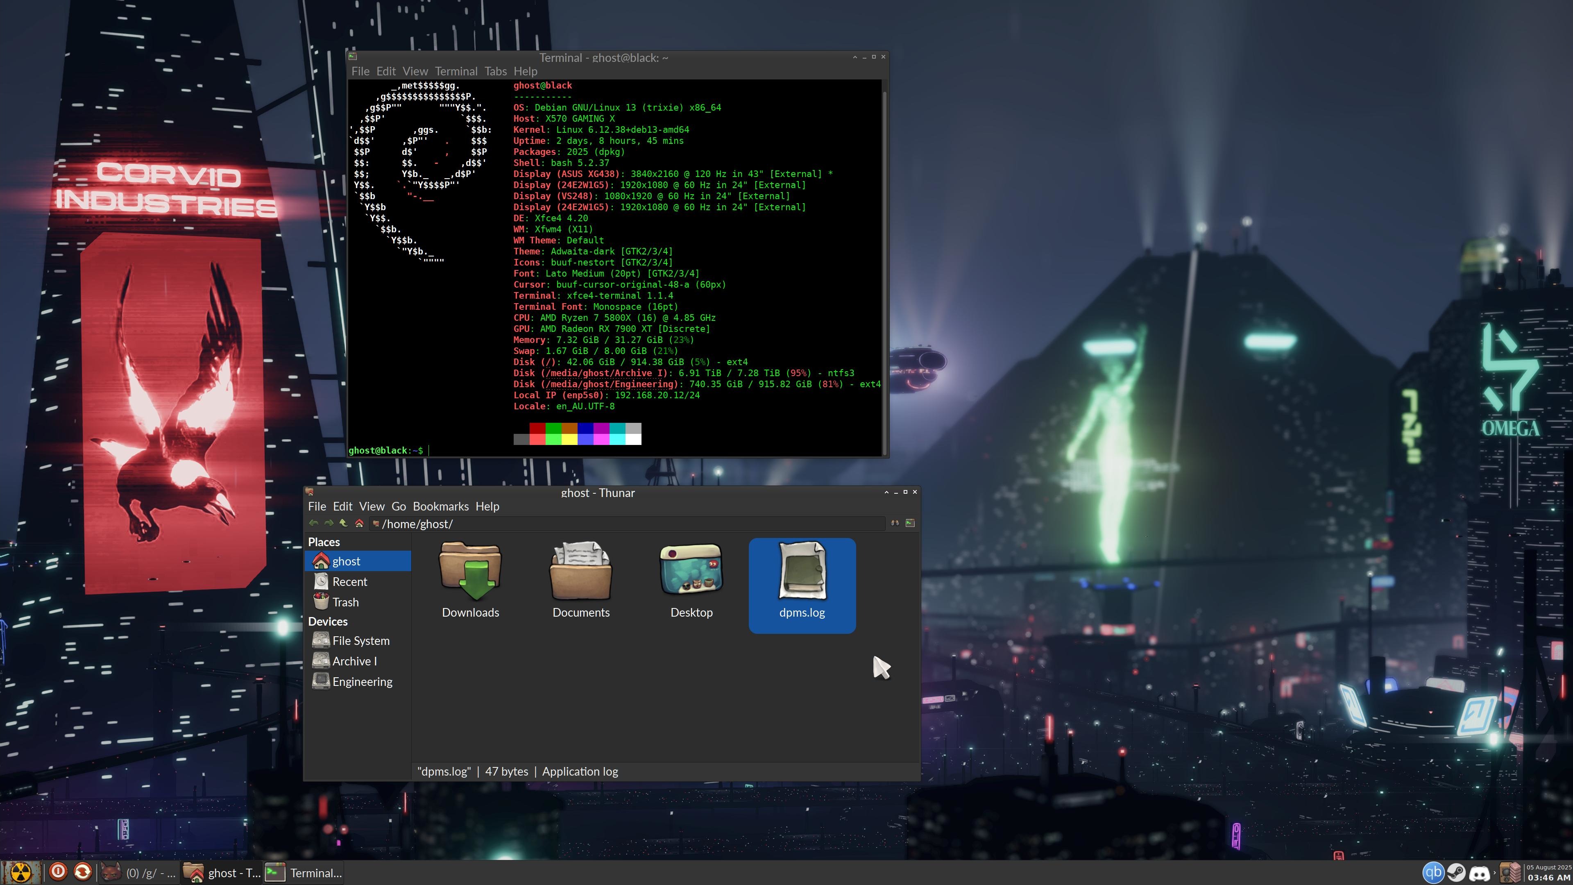1573x885 pixels.
Task: Click the speaker volume tray icon
Action: click(x=1510, y=873)
